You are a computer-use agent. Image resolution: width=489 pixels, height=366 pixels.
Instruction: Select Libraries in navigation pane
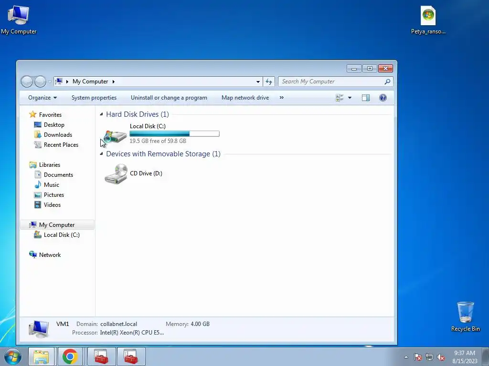click(x=50, y=165)
